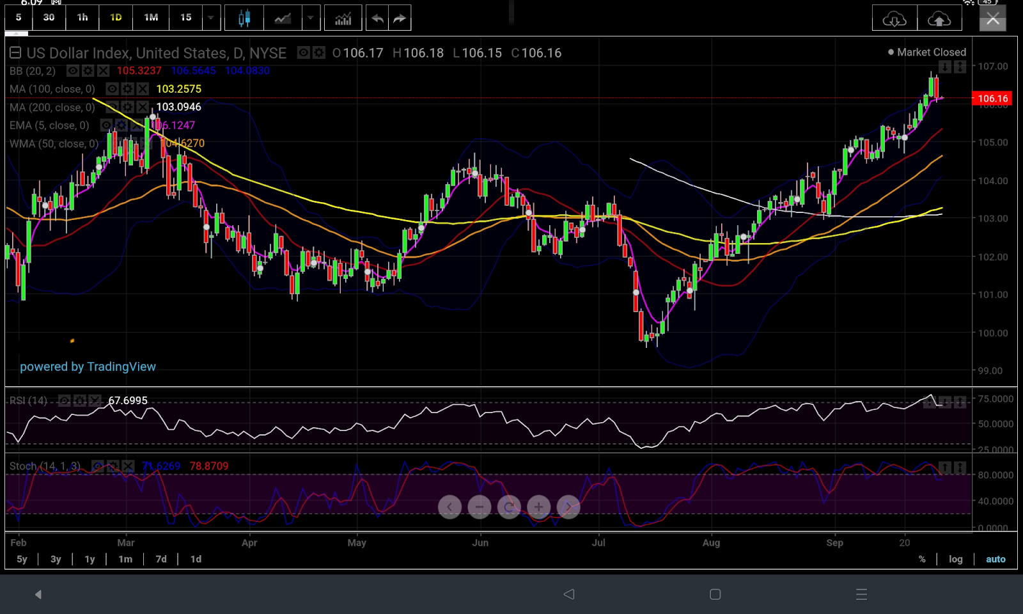The height and width of the screenshot is (614, 1023).
Task: Maximize the Stoch pane
Action: click(x=960, y=468)
